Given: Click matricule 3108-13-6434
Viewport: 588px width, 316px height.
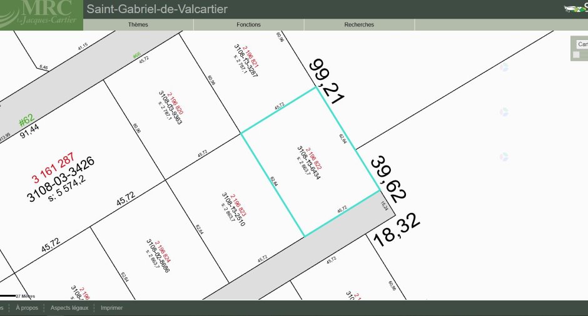Looking at the screenshot, I should pyautogui.click(x=308, y=162).
